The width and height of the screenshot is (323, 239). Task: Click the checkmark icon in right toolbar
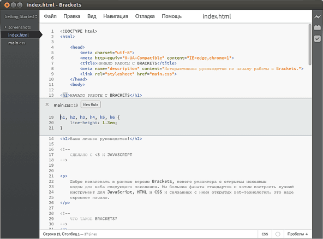(x=317, y=39)
